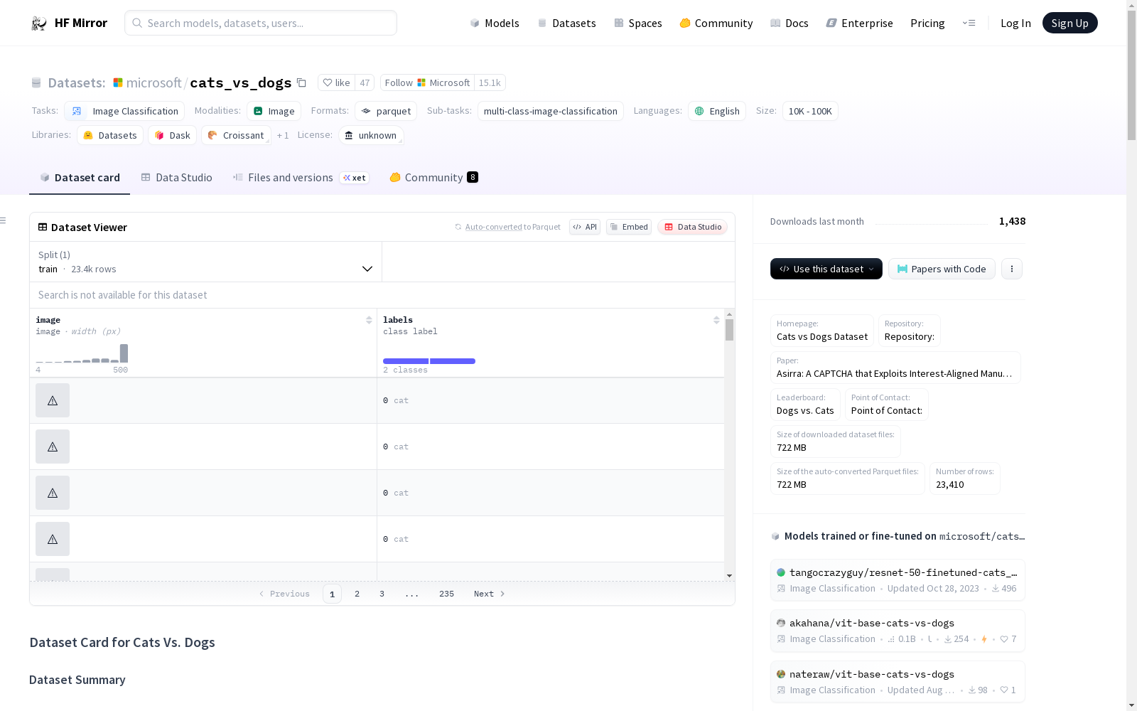Click Papers with Code button
The width and height of the screenshot is (1137, 711).
pos(942,269)
